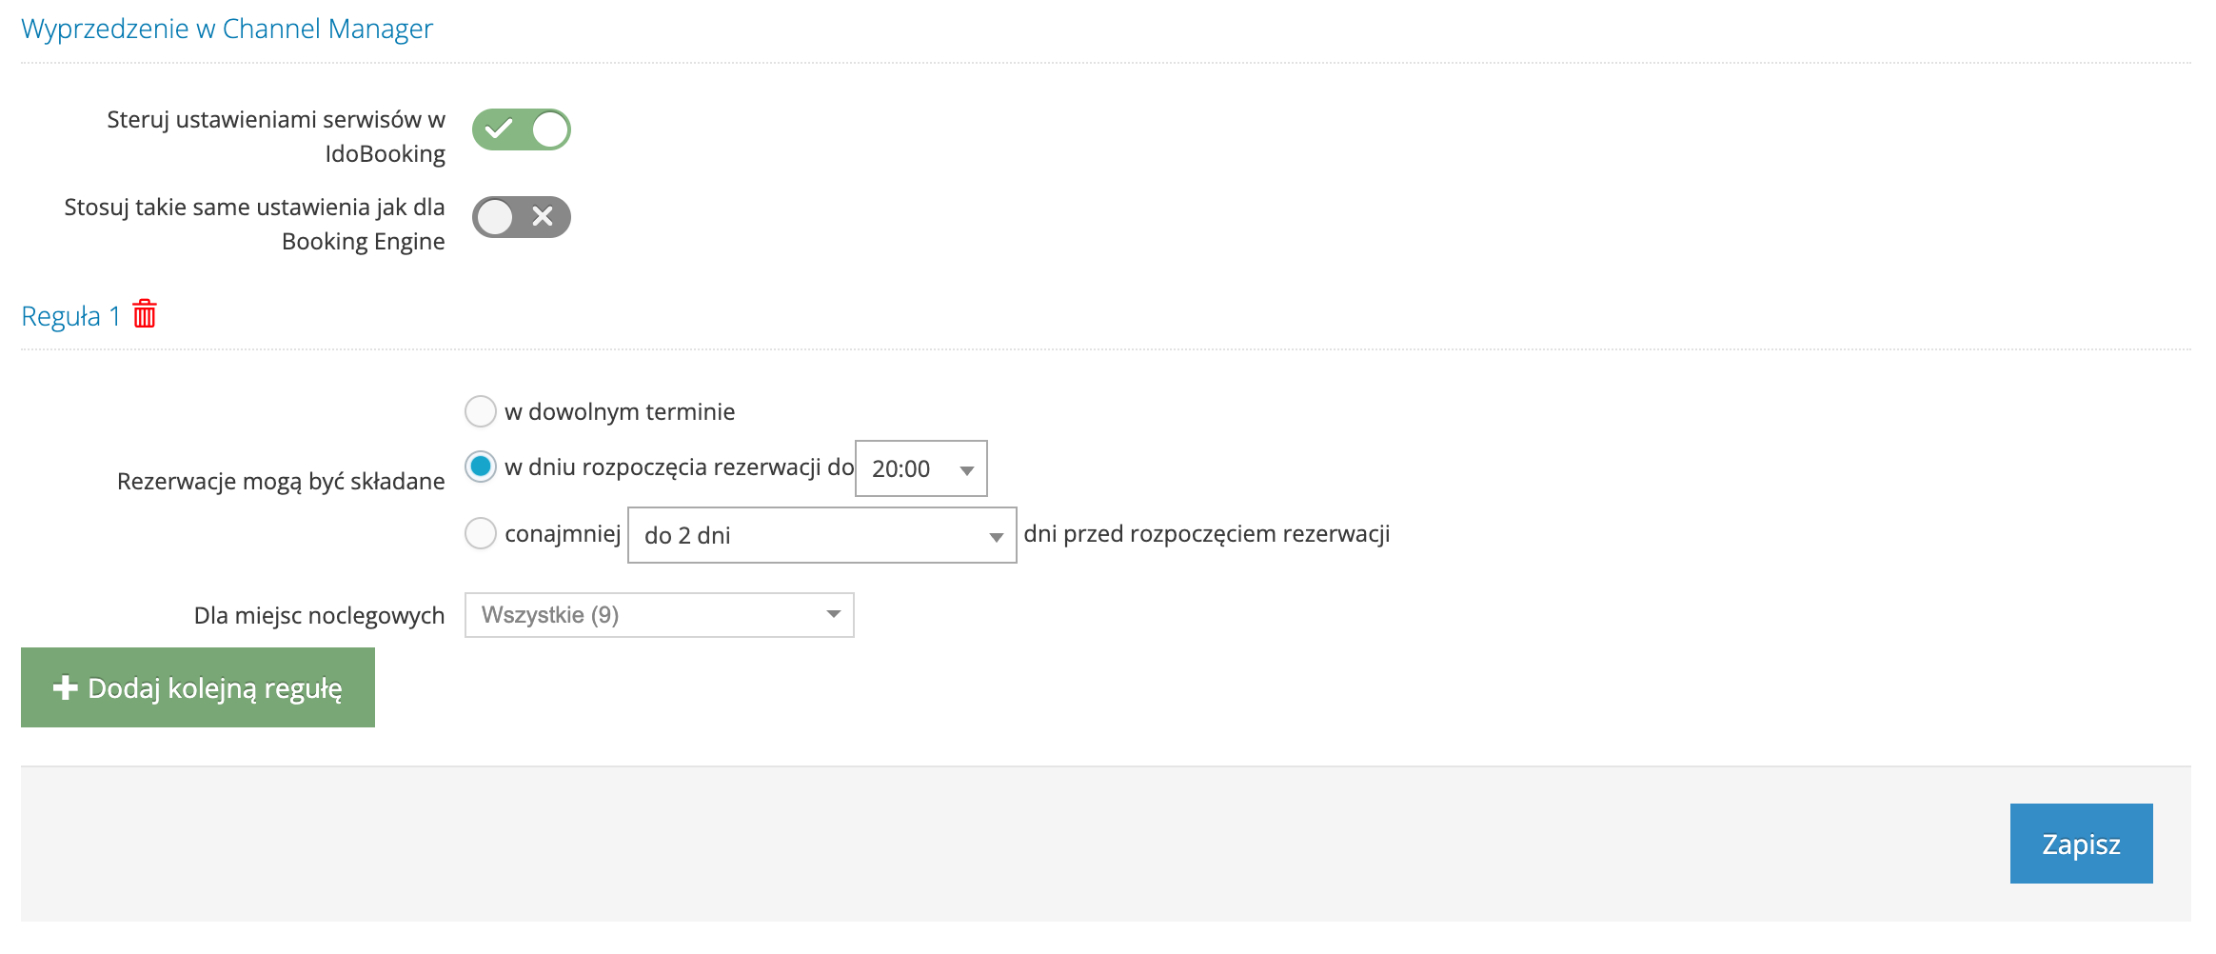
Task: Click the 'Reguła 1' link
Action: tap(73, 314)
